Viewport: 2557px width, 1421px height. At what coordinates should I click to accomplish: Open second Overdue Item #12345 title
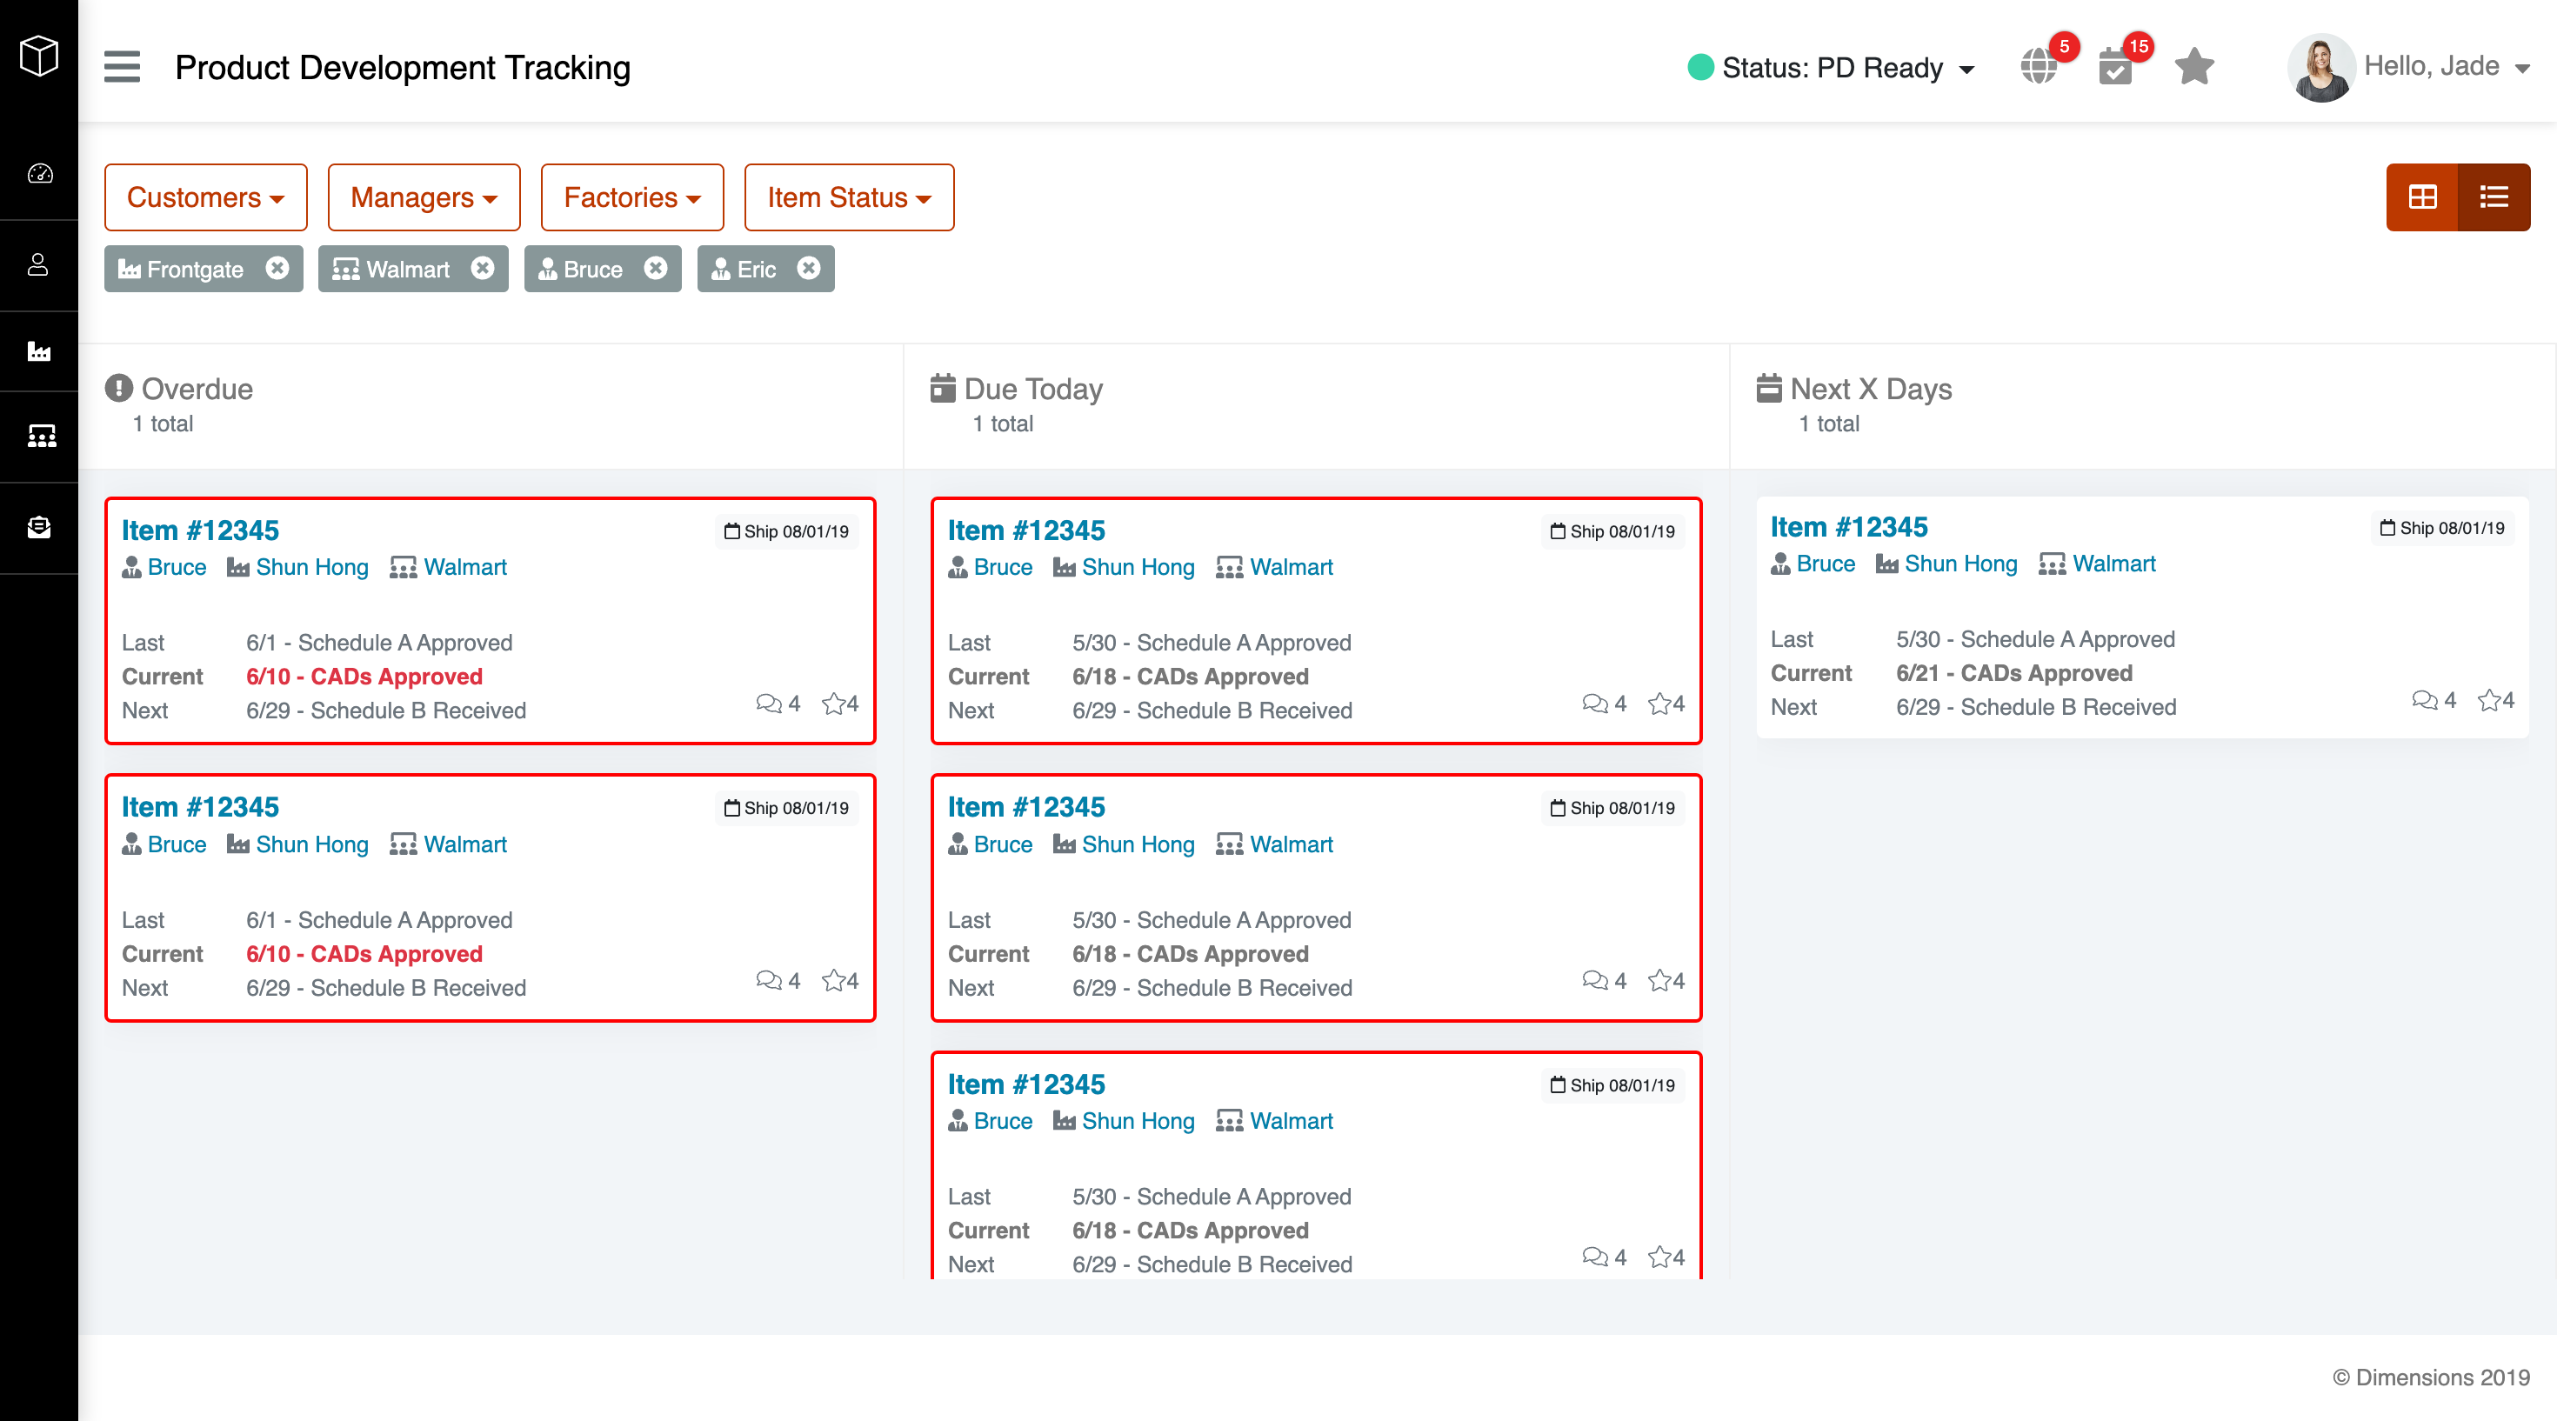click(x=201, y=807)
